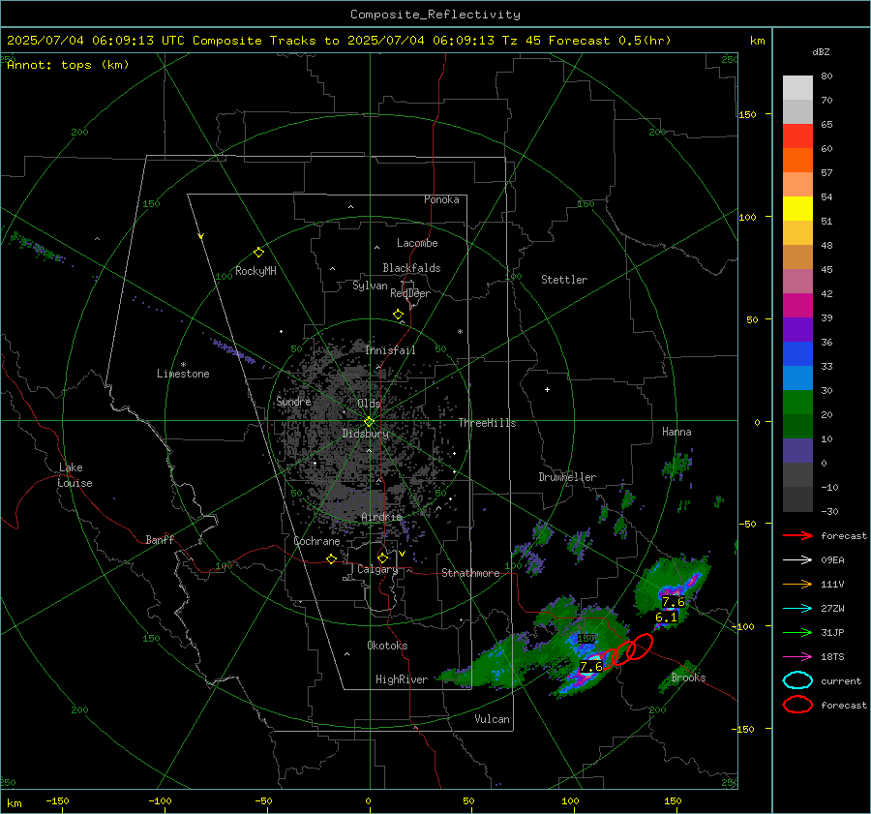
Task: Click the Lacombe city label
Action: (x=417, y=243)
